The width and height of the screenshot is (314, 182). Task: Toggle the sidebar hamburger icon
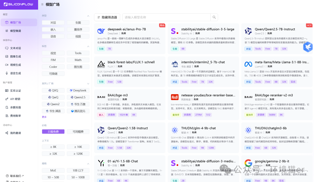(x=42, y=4)
